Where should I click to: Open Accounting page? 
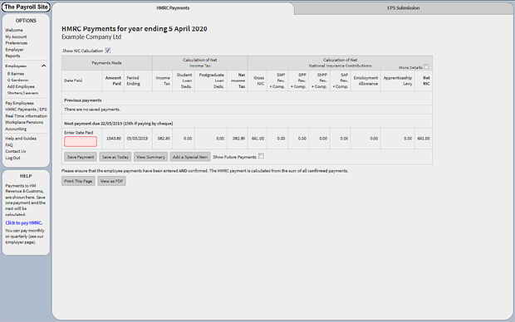coord(16,129)
